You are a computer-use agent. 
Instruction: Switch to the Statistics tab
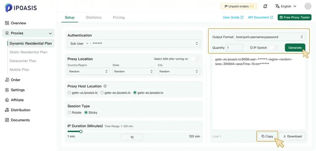94,18
